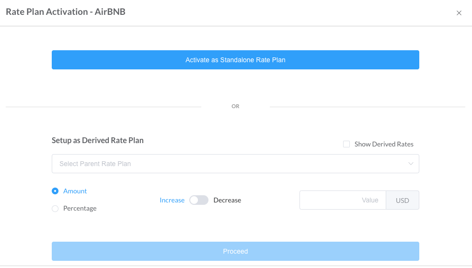The image size is (472, 268).
Task: Click the Percentage option label
Action: [x=80, y=209]
